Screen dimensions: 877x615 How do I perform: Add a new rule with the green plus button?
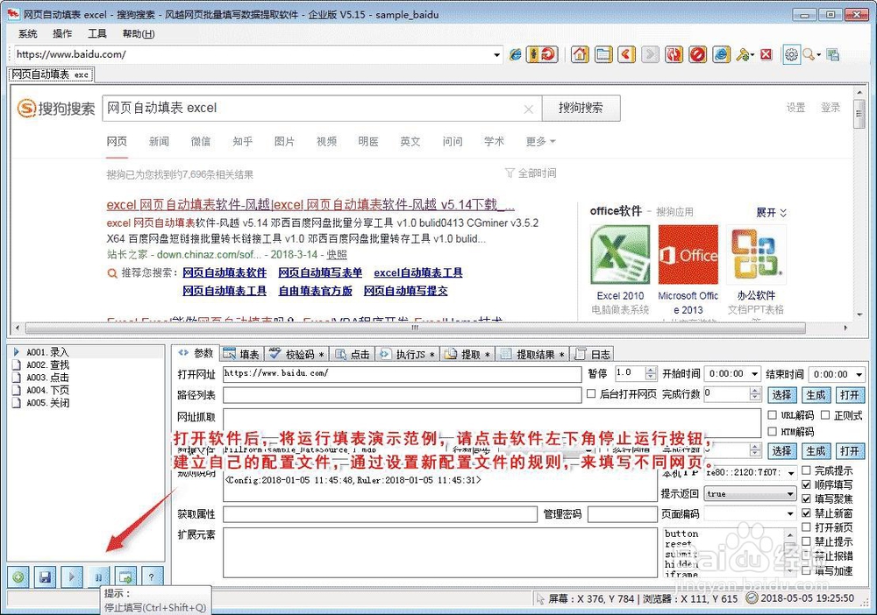coord(18,576)
